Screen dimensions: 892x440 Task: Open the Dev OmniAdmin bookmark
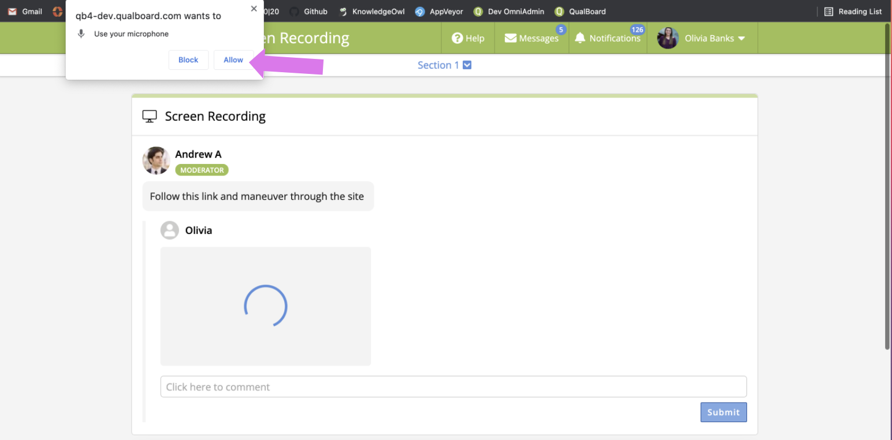click(x=509, y=12)
